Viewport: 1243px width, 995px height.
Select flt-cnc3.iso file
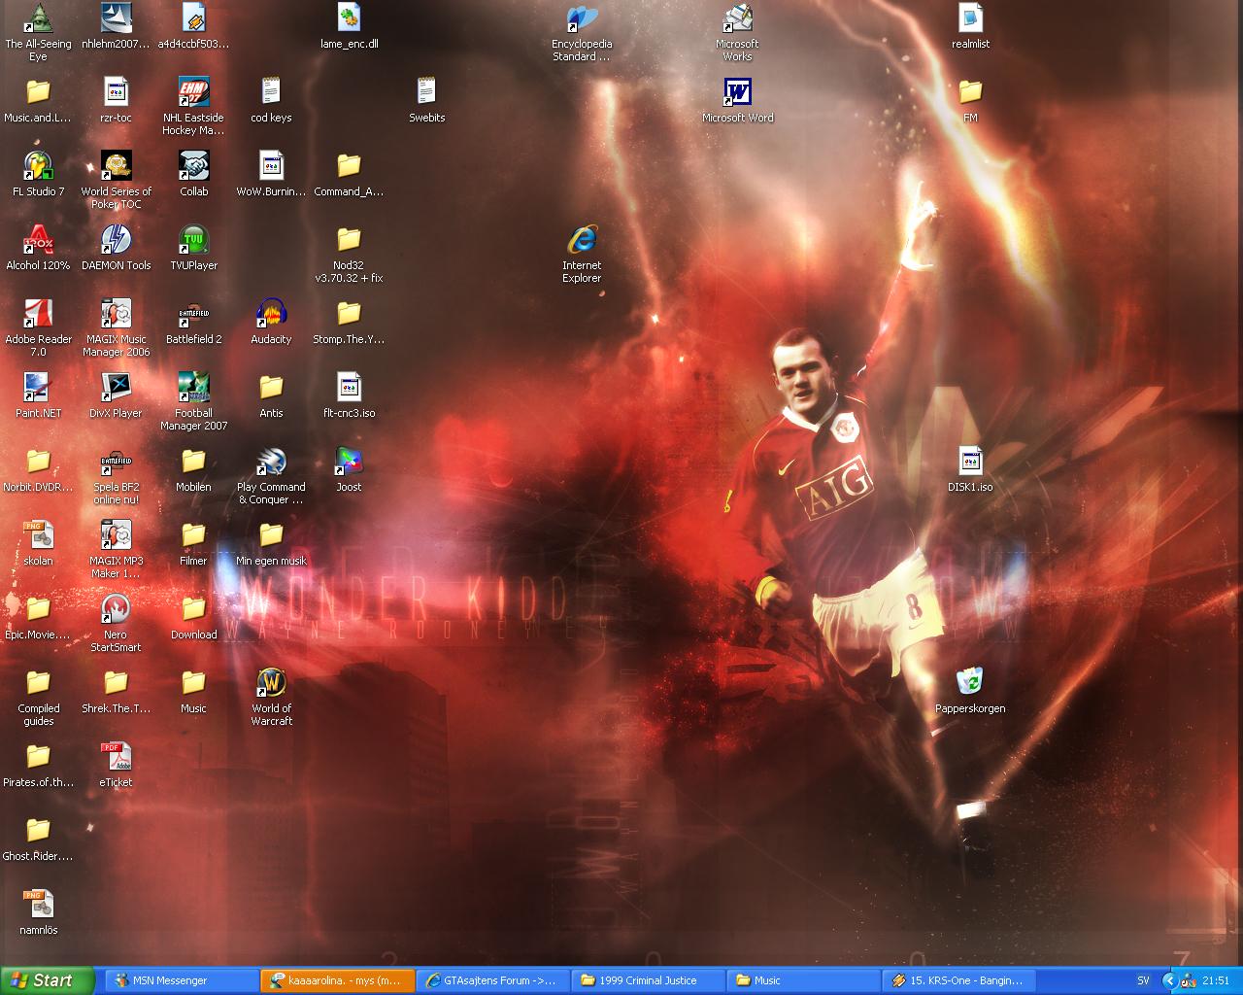click(349, 389)
